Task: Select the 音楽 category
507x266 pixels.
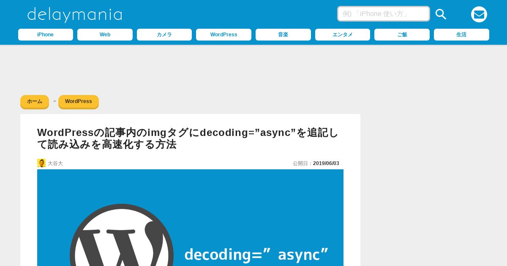Action: 283,35
